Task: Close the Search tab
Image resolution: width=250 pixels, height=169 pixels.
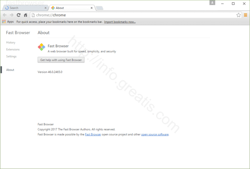Action: click(x=45, y=8)
